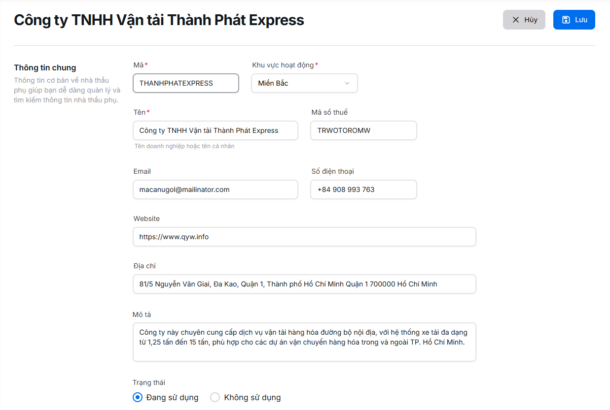Click inside the Mô tả text area

point(304,342)
